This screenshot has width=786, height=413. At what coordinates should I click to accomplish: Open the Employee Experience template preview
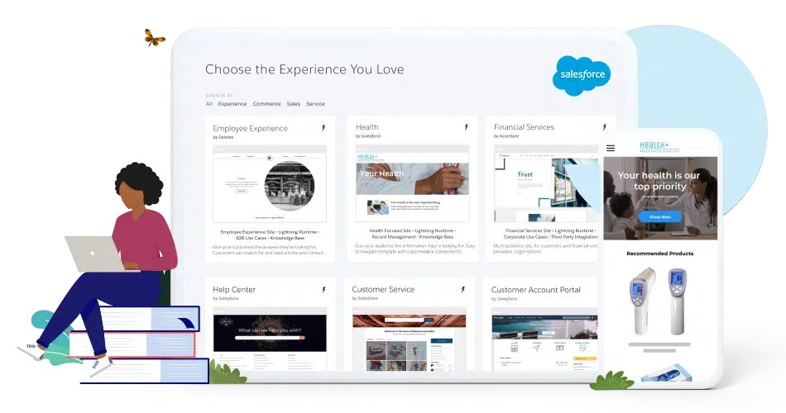270,183
